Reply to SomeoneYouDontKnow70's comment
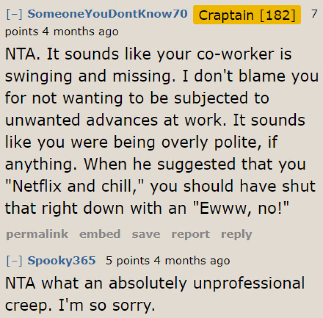 pyautogui.click(x=236, y=234)
